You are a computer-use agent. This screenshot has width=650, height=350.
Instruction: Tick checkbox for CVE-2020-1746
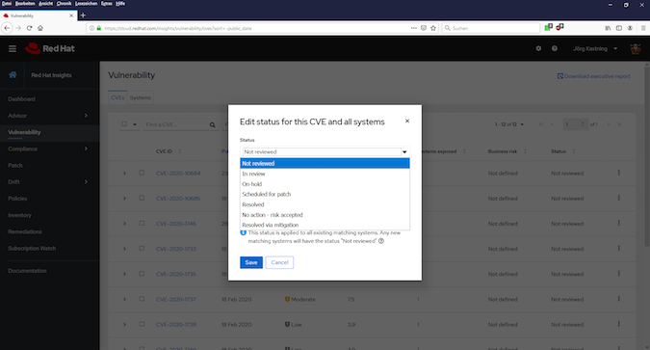pos(142,223)
